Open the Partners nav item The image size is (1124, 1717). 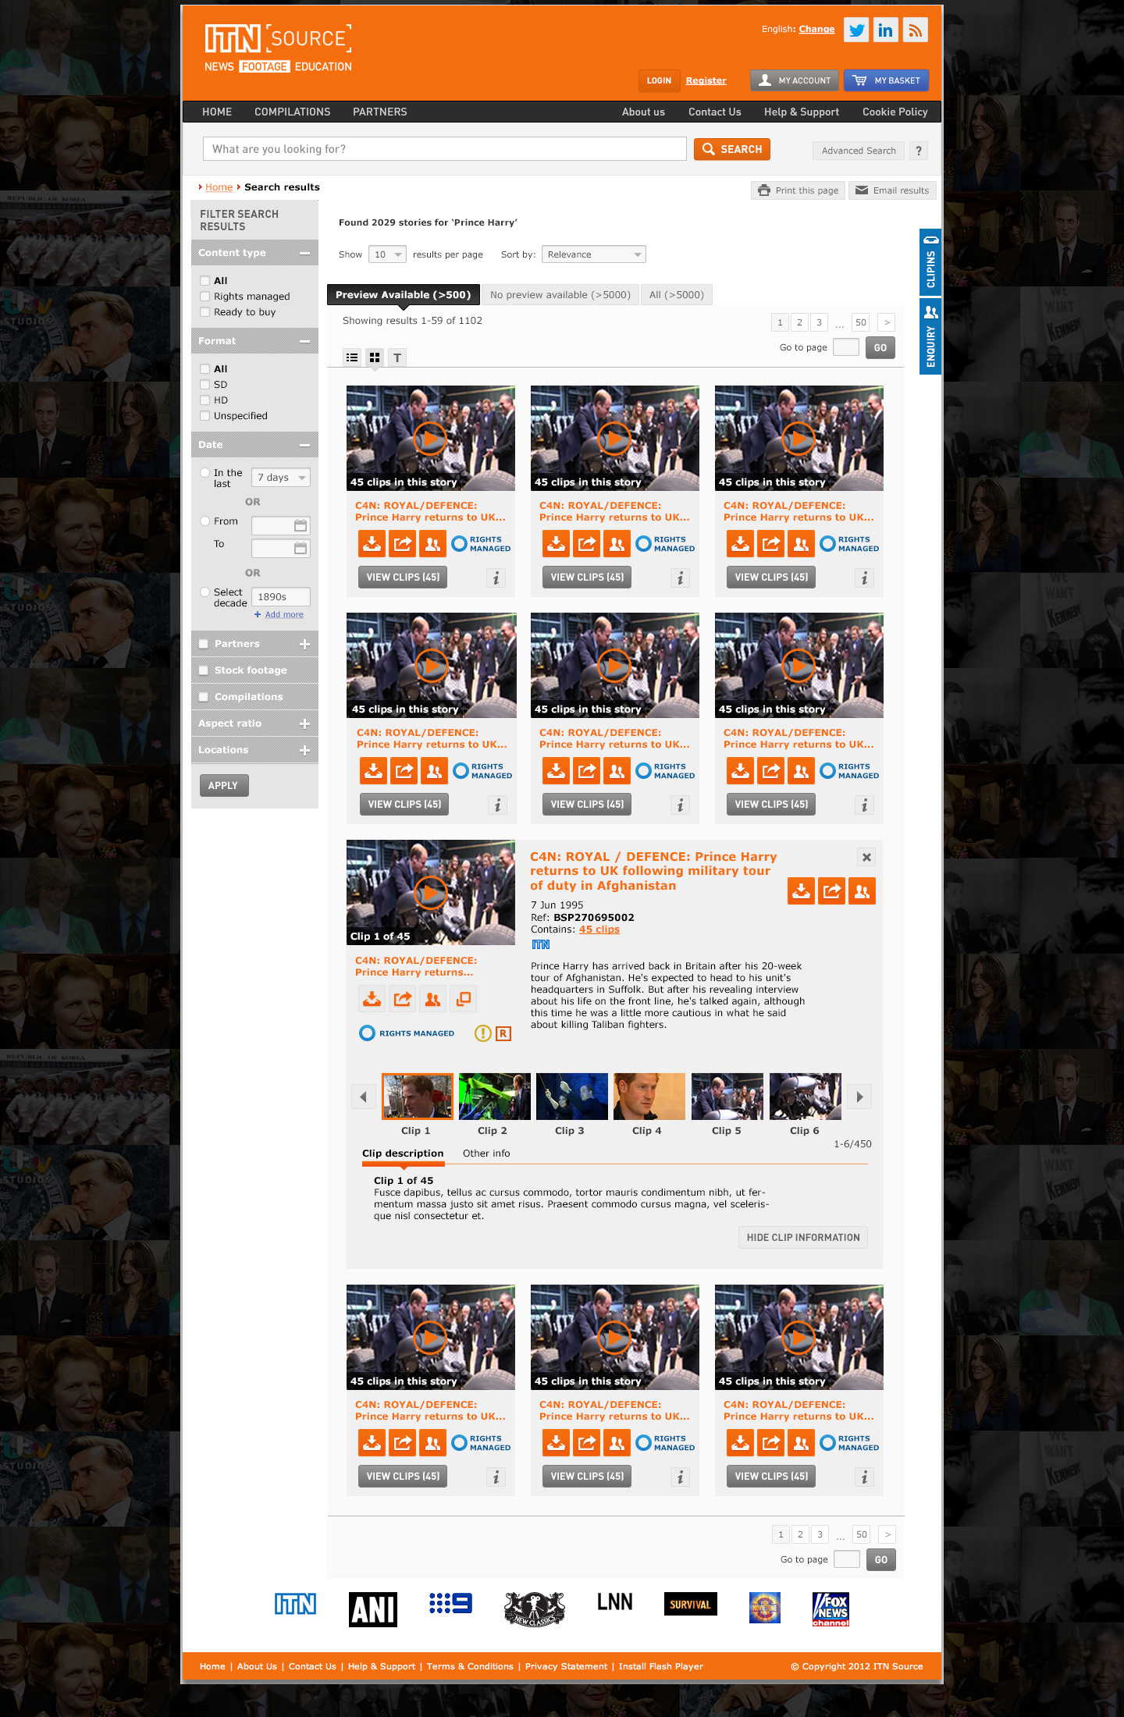pyautogui.click(x=380, y=112)
